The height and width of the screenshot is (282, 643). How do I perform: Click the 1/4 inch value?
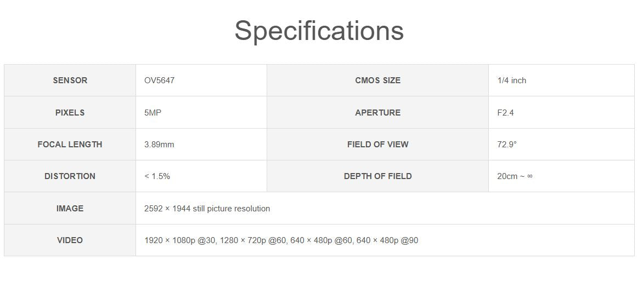[511, 80]
